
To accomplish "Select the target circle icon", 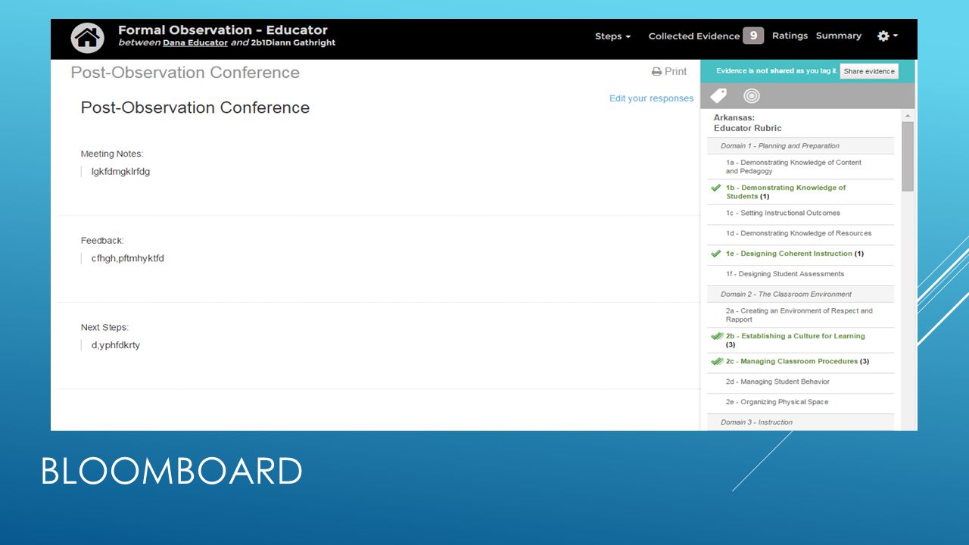I will click(751, 96).
